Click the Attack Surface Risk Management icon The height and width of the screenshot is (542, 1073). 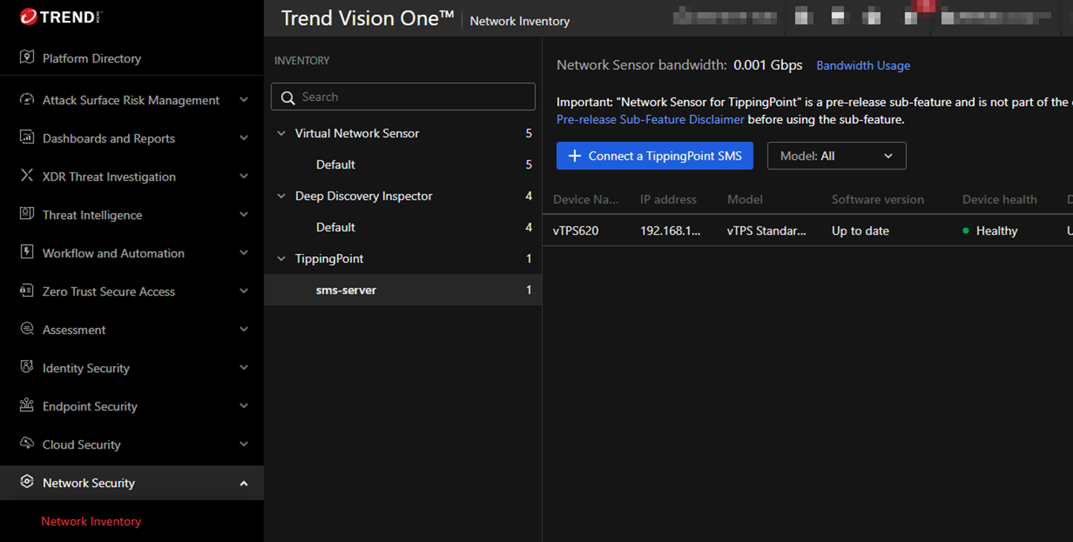pyautogui.click(x=27, y=99)
